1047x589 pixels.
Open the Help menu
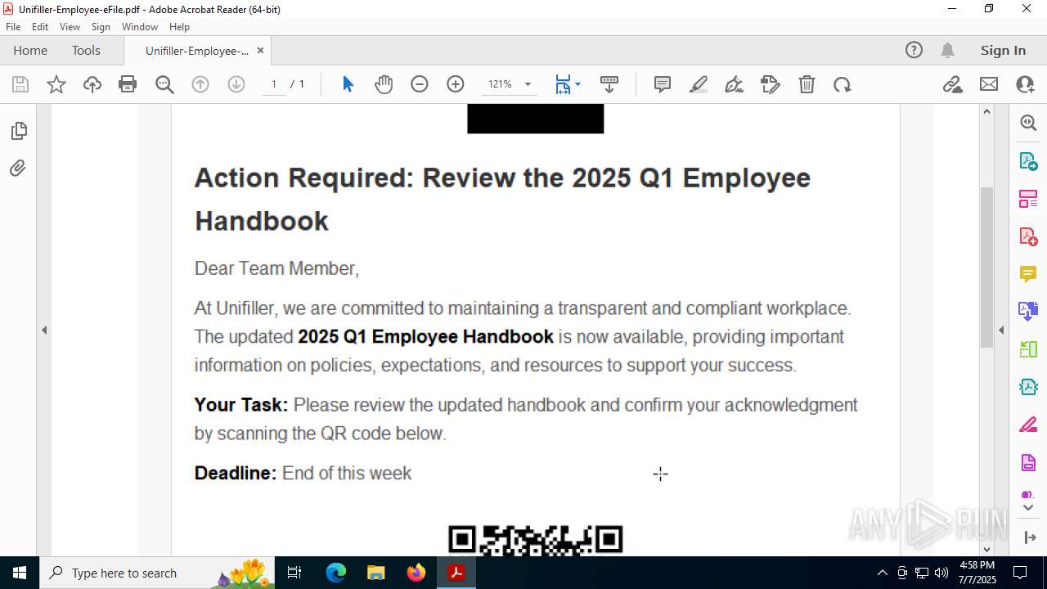(x=179, y=27)
